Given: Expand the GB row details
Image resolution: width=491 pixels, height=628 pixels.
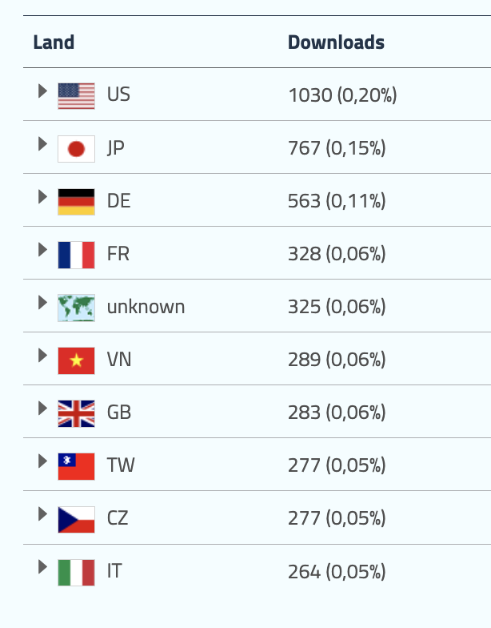Looking at the screenshot, I should 42,408.
